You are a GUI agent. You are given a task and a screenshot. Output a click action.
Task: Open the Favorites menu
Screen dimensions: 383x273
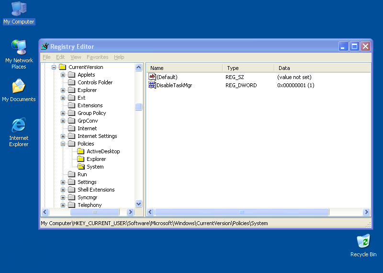coord(97,57)
